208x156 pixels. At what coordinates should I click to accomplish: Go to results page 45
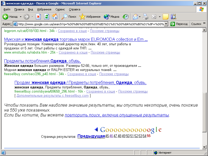[x=107, y=136]
